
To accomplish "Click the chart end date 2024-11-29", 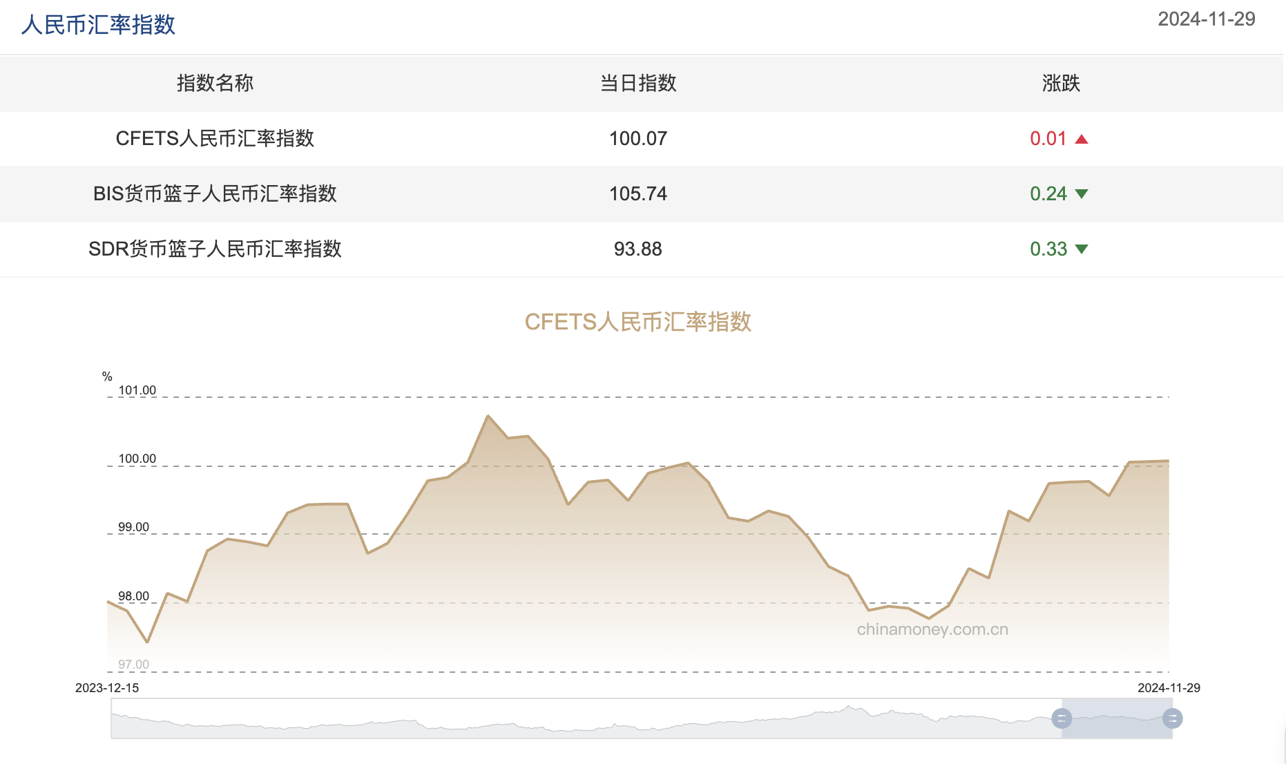I will 1169,688.
